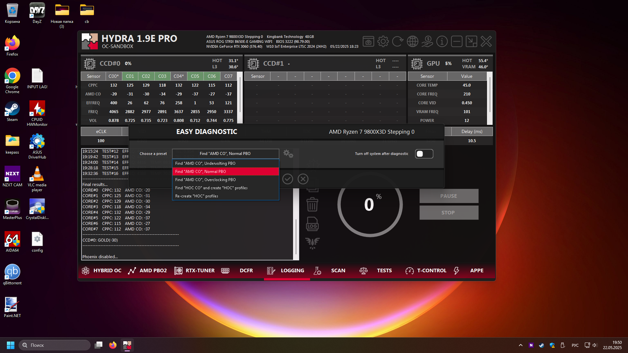Click the Windows taskbar search field
The height and width of the screenshot is (353, 628).
pyautogui.click(x=55, y=345)
